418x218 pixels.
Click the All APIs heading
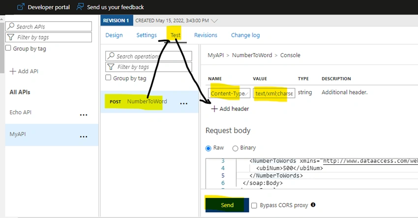click(x=20, y=93)
